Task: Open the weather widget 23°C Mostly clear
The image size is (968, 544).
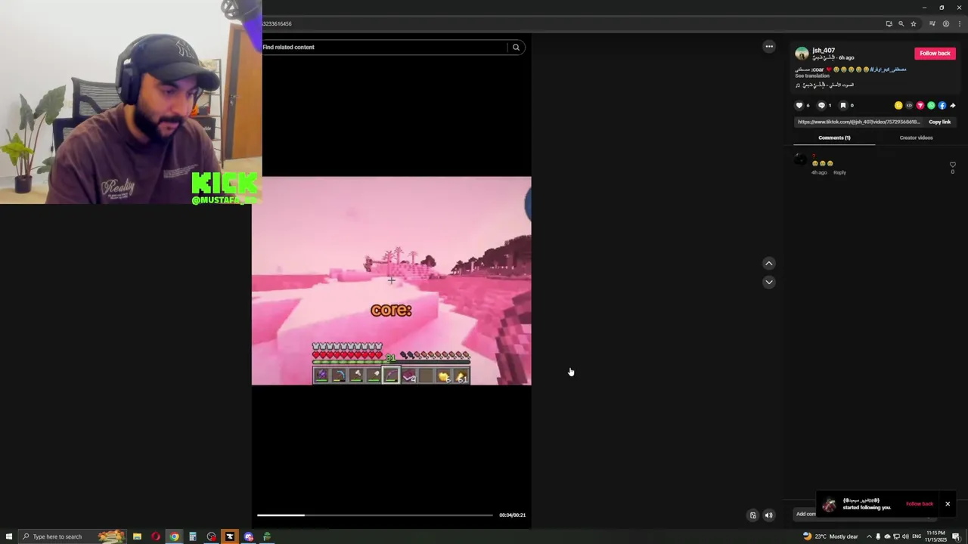Action: click(x=830, y=536)
